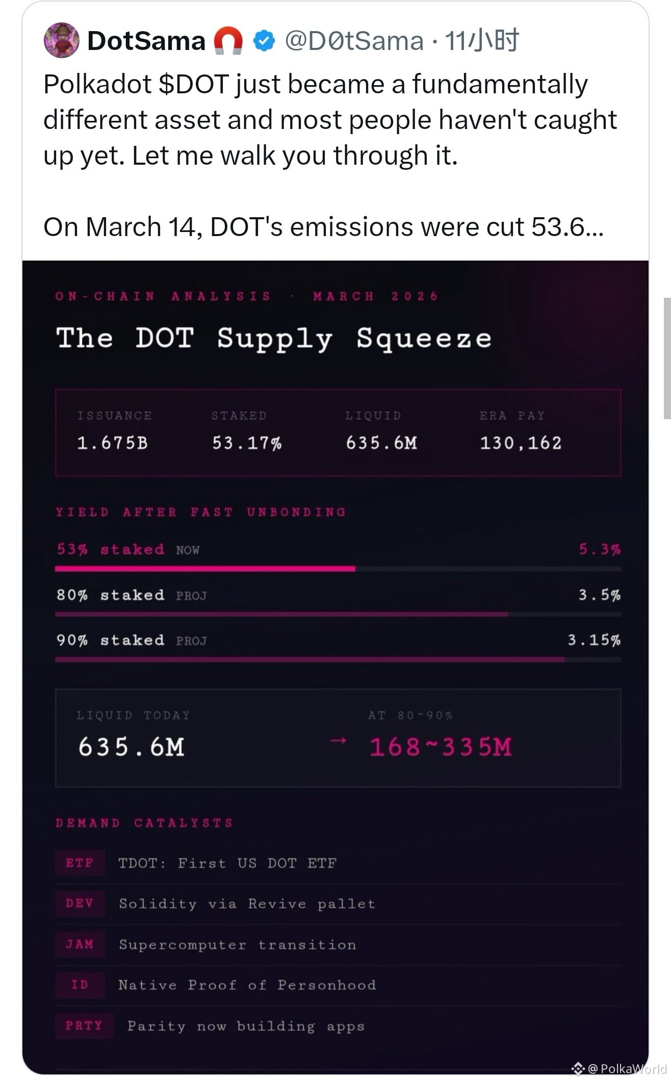The width and height of the screenshot is (671, 1082).
Task: Click the arrow before 168~335M
Action: [339, 740]
